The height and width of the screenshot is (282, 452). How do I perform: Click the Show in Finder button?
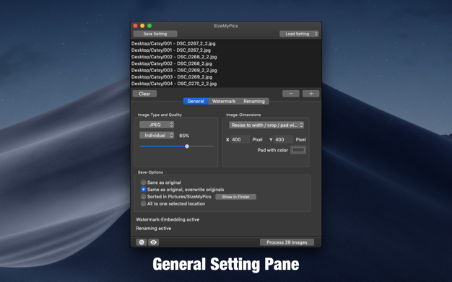coord(236,197)
